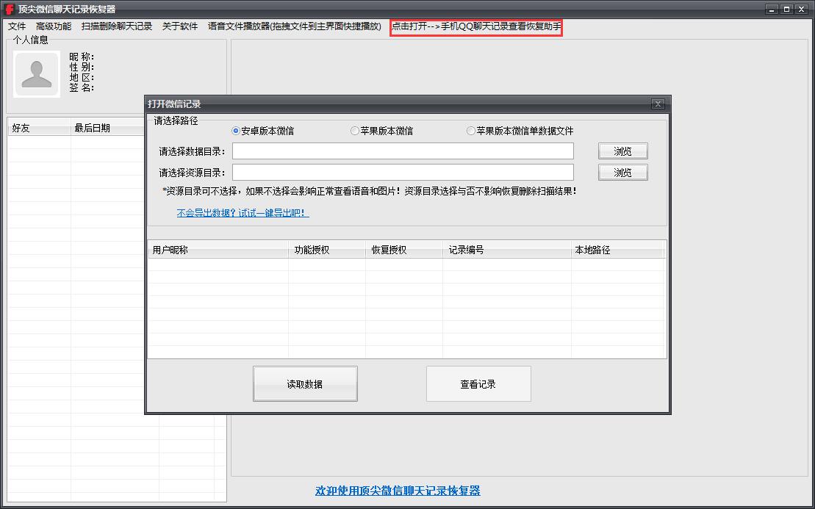Maximize the main application window
This screenshot has width=815, height=509.
(786, 9)
